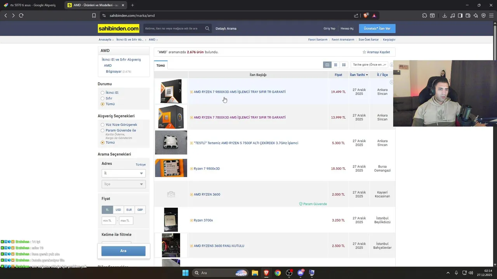Sort by Fiyat column header
Screen dimensions: 497x279
pyautogui.click(x=338, y=75)
